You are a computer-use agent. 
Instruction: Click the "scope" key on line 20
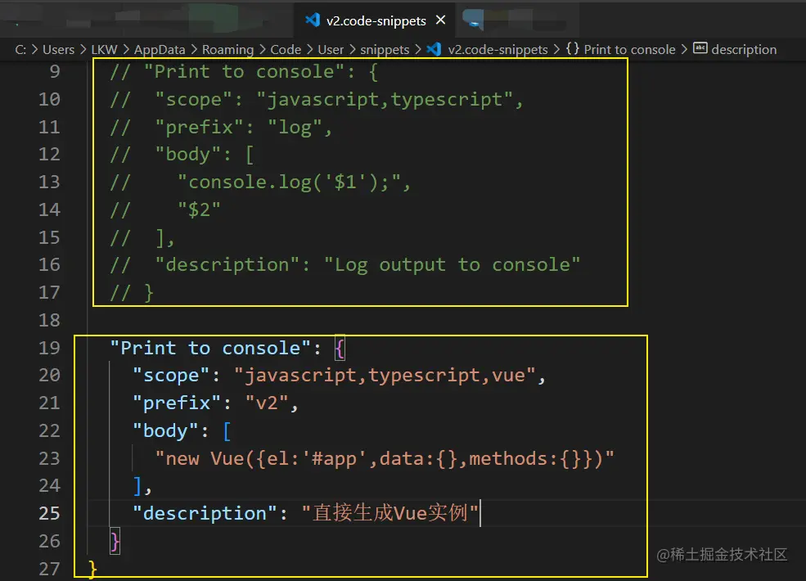point(177,376)
